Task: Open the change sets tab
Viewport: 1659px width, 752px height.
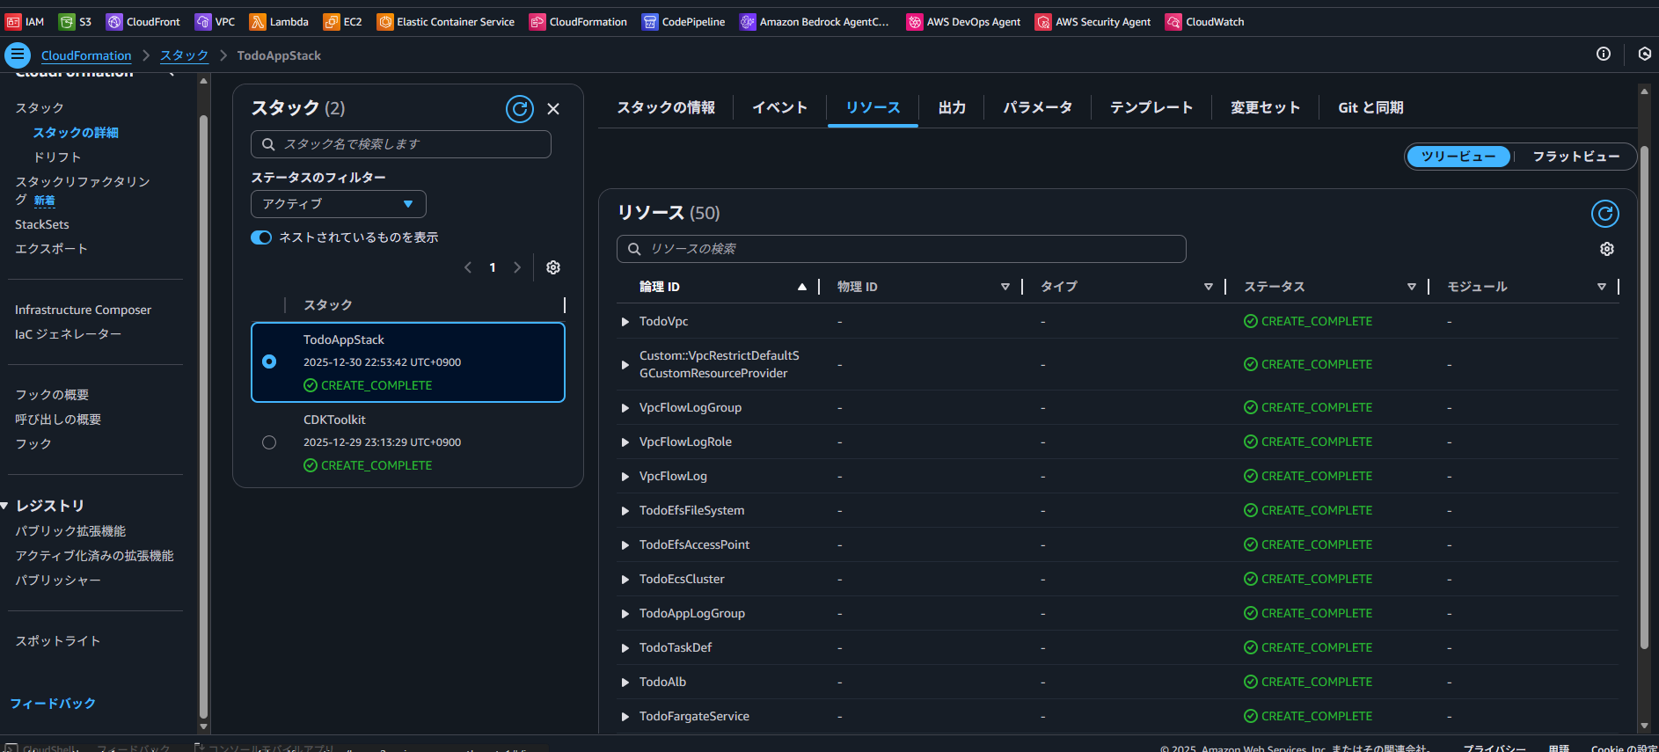Action: tap(1265, 107)
